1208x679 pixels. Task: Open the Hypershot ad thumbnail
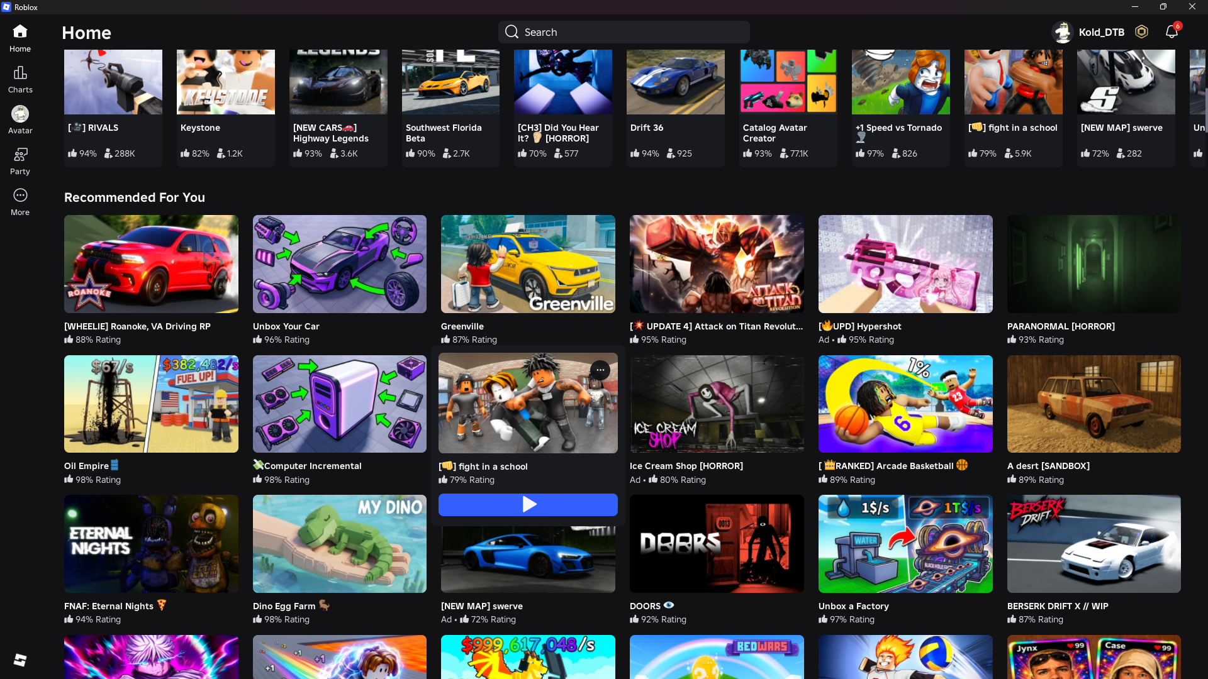point(905,264)
